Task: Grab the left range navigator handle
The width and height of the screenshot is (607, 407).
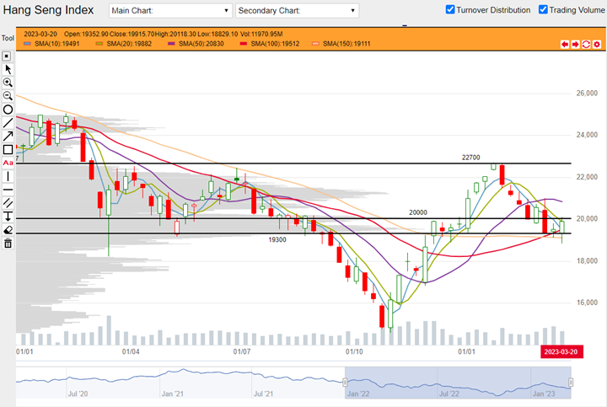Action: tap(345, 383)
